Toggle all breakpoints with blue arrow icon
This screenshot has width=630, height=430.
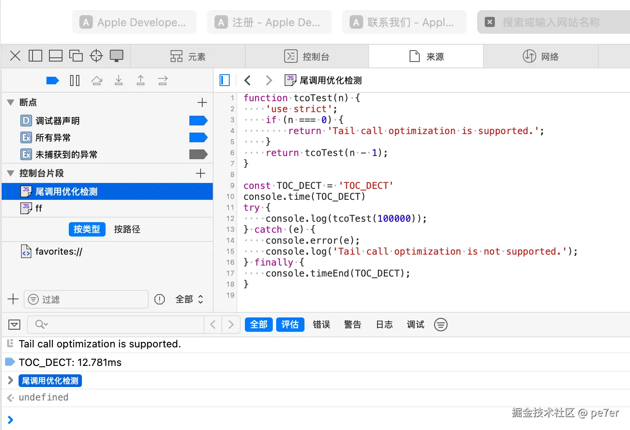coord(52,81)
